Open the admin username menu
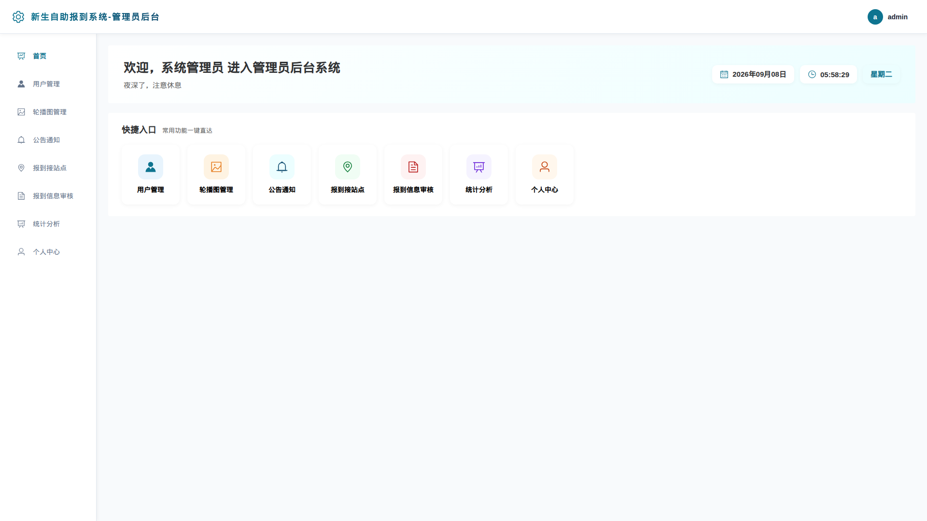Image resolution: width=927 pixels, height=521 pixels. coord(897,17)
